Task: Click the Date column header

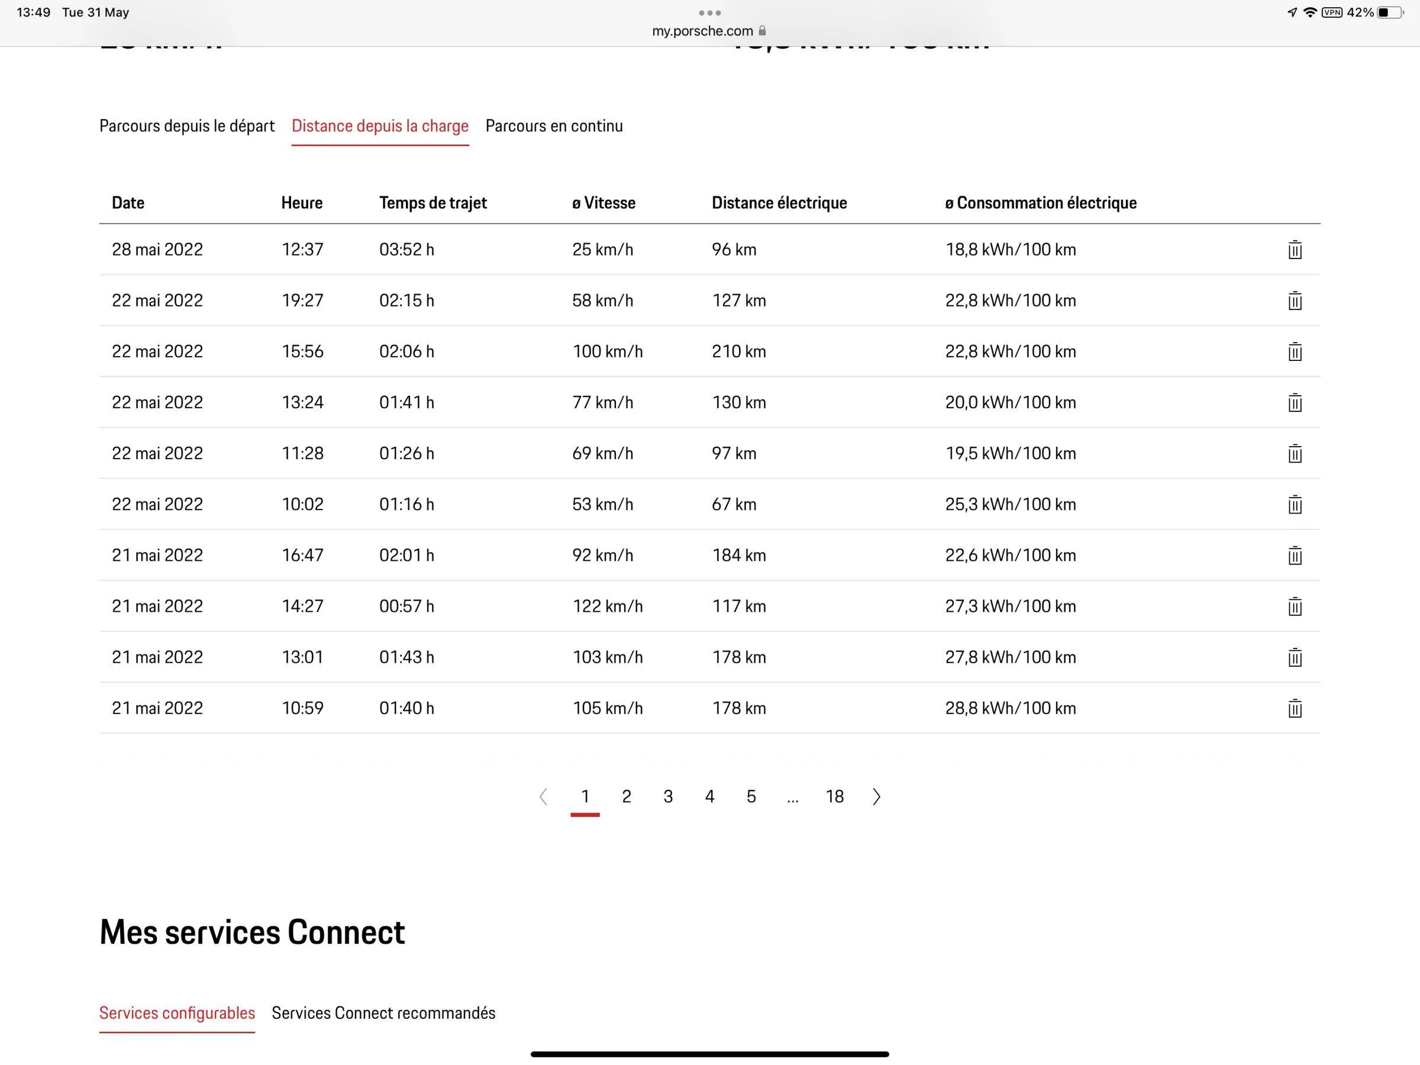Action: coord(128,203)
